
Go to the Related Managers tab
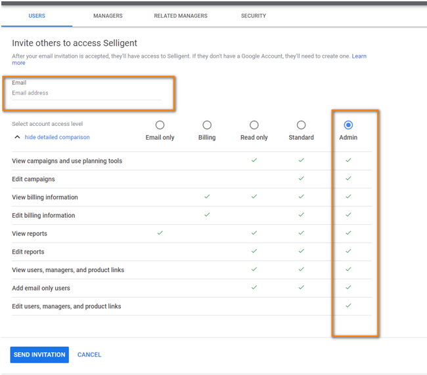click(181, 16)
